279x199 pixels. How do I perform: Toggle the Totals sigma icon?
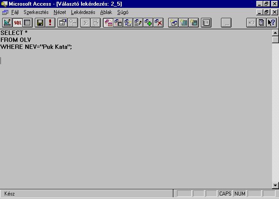pos(85,23)
